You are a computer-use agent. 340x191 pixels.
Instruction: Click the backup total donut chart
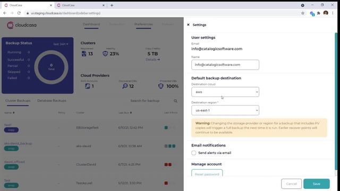[x=51, y=67]
